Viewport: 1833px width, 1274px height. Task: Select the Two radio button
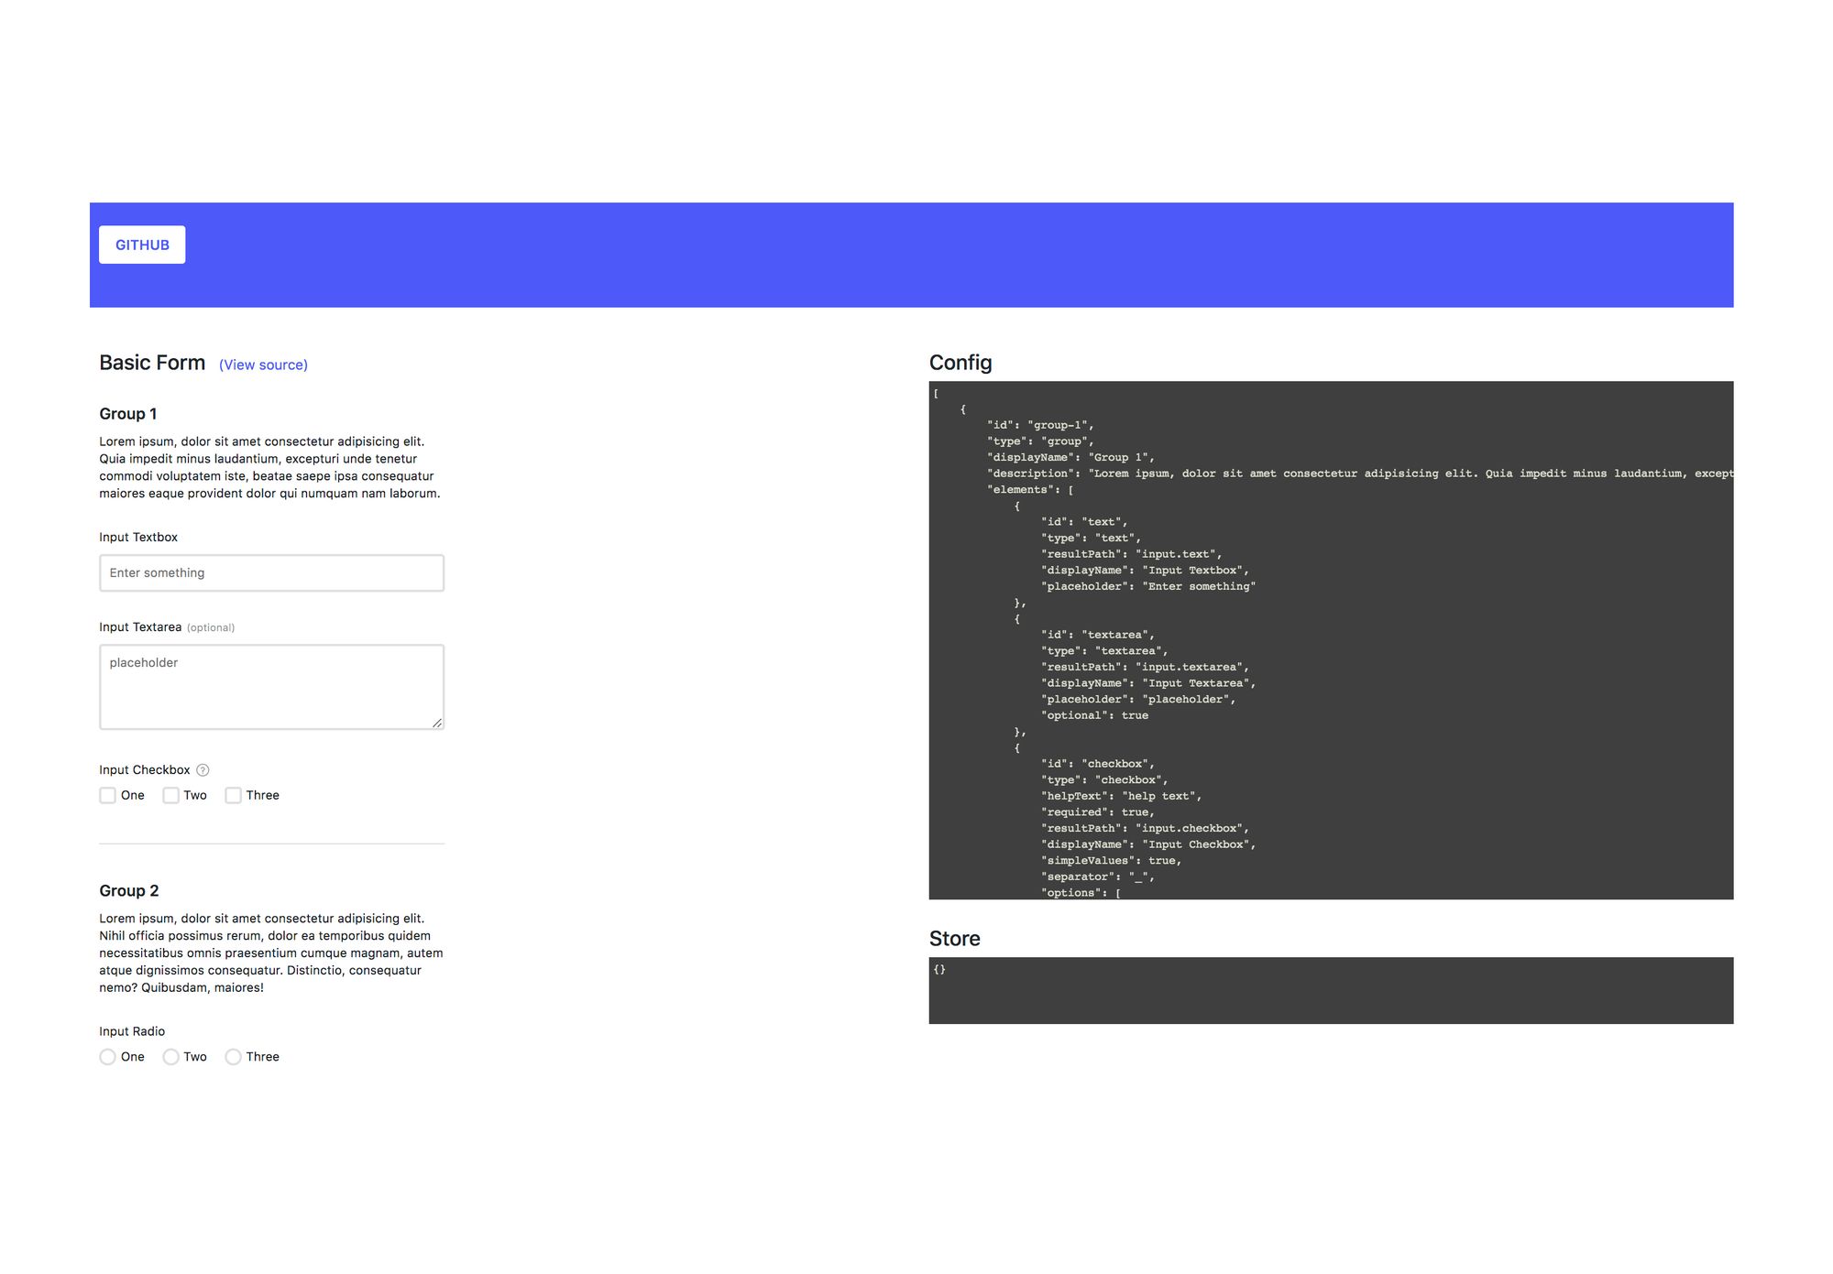tap(170, 1055)
